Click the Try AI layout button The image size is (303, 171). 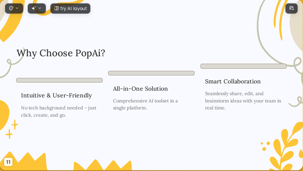(x=70, y=8)
